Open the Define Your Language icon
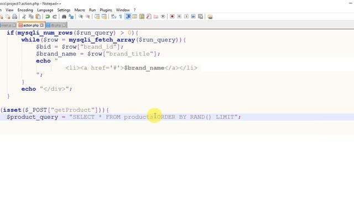The height and width of the screenshot is (199, 354). click(135, 17)
